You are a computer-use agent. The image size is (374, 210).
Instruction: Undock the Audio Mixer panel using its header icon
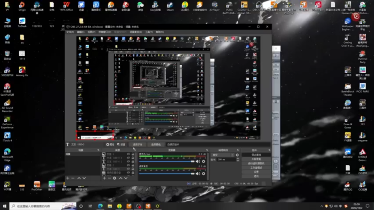pyautogui.click(x=207, y=150)
